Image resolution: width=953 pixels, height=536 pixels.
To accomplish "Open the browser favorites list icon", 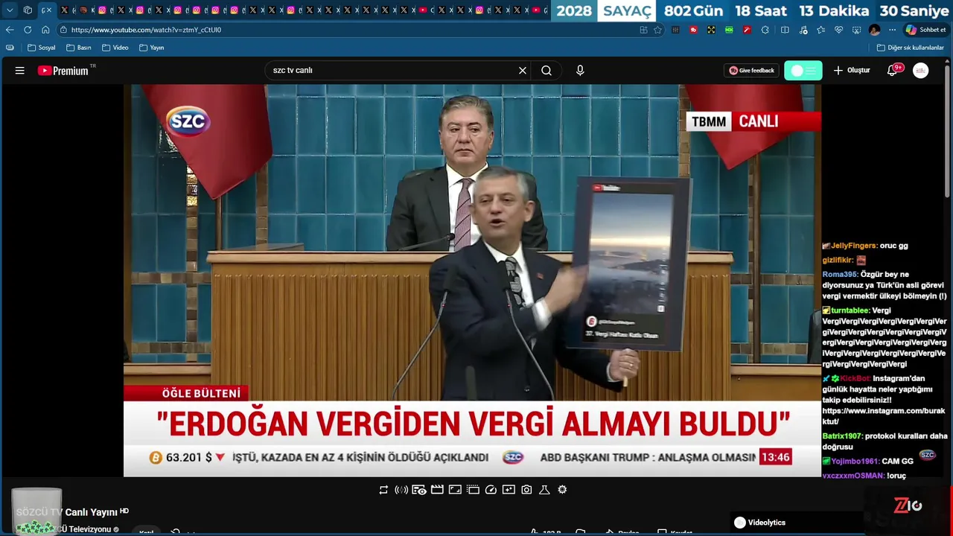I will point(820,30).
